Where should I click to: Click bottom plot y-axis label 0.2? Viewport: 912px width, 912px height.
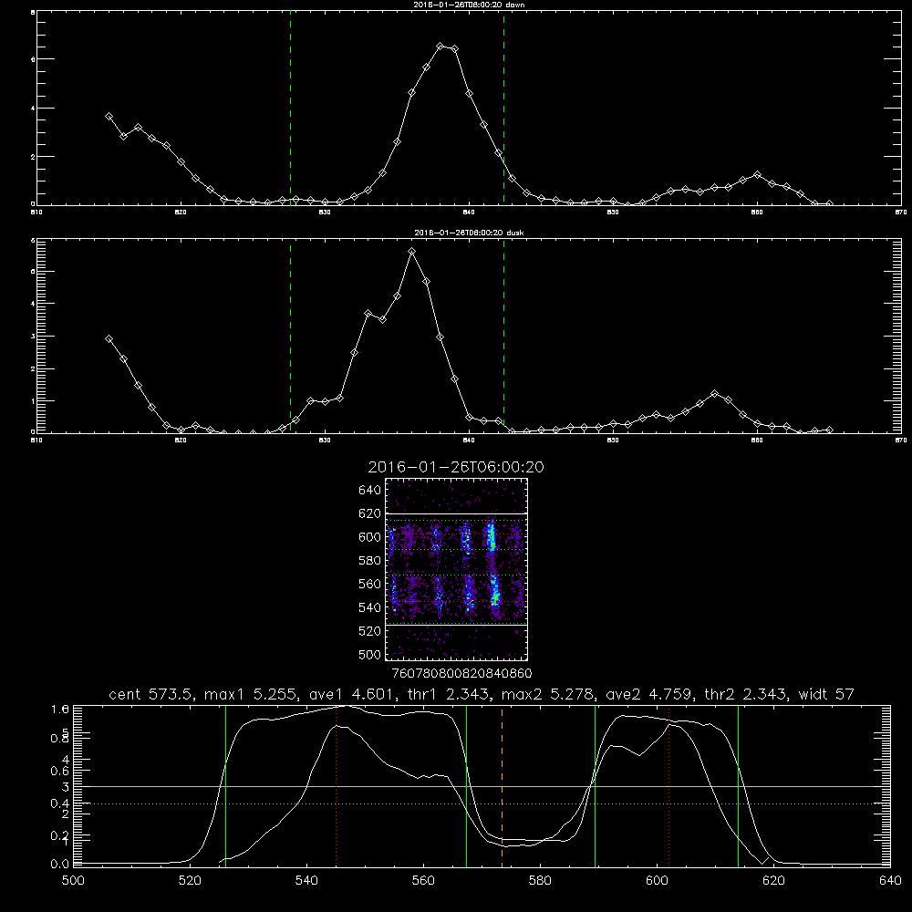(60, 835)
